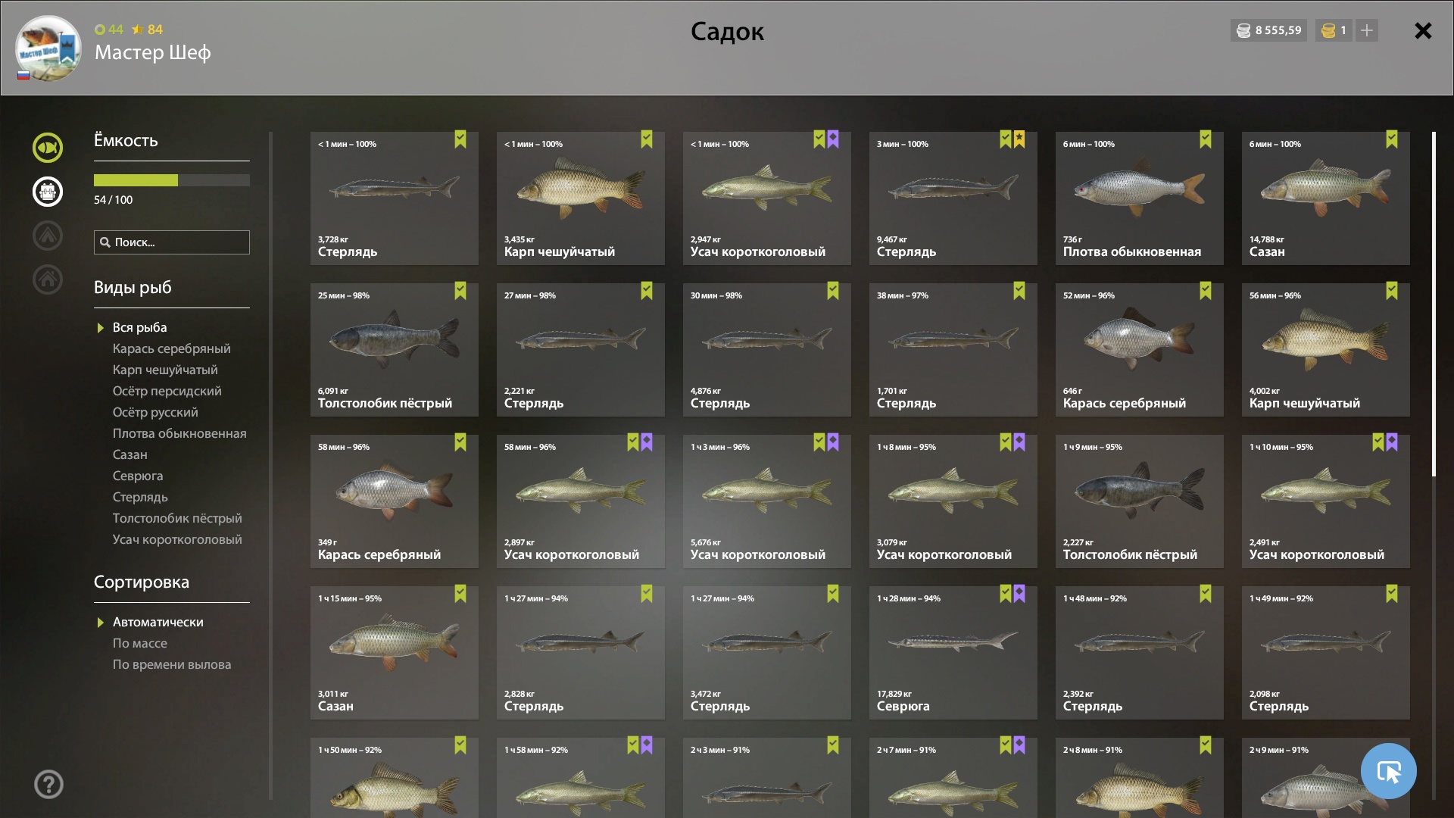1454x818 pixels.
Task: Select Автоматически sorting option
Action: click(158, 622)
